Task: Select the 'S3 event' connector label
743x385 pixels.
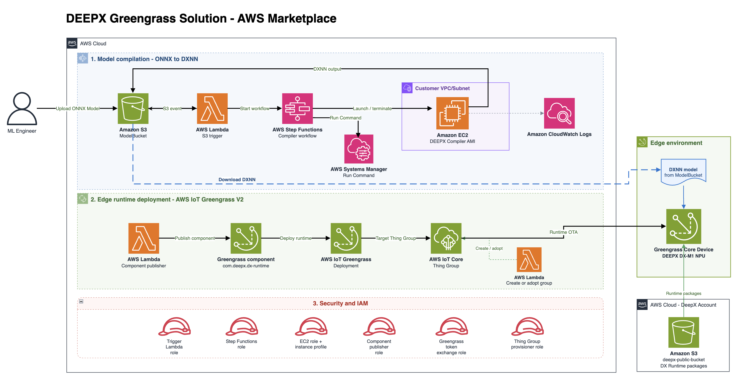Action: 172,108
